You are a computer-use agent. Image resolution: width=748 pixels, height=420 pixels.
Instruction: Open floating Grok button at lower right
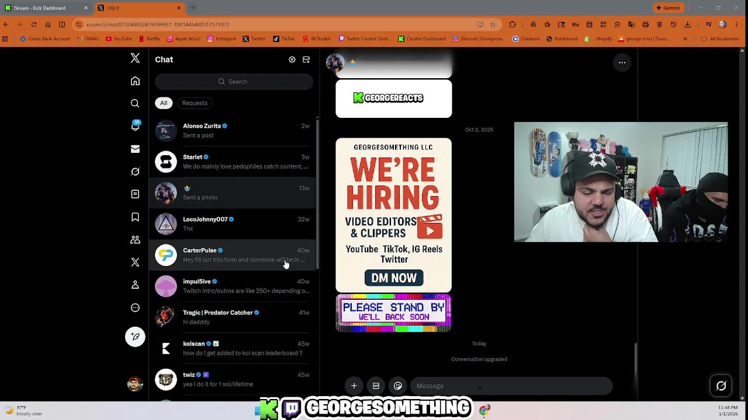(721, 386)
